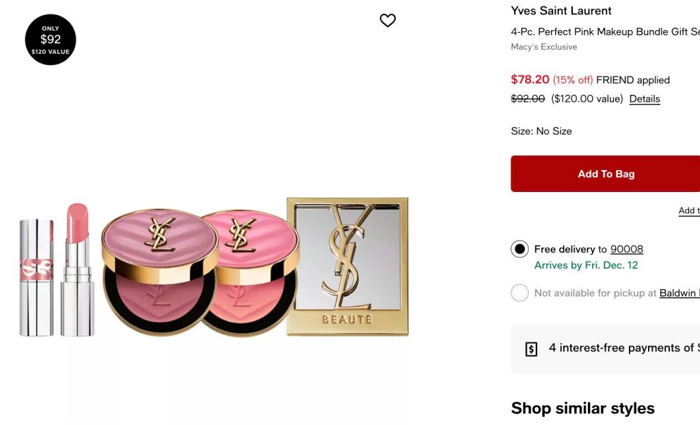Click the open pink lipstick bullet

77,269
